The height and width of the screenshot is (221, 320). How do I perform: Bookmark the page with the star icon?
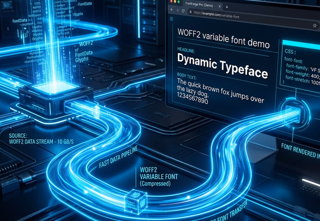(x=315, y=25)
